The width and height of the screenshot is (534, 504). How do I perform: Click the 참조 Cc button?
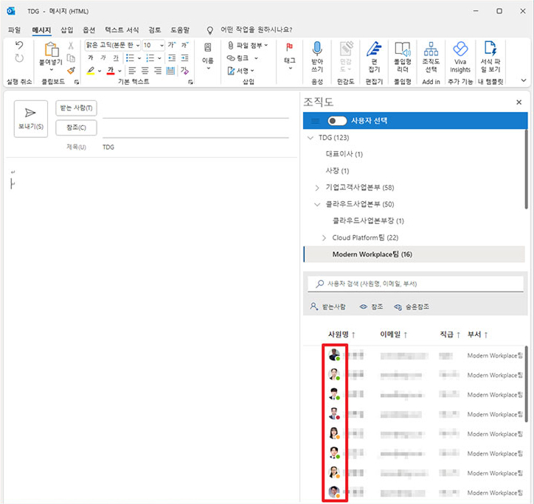coord(76,127)
